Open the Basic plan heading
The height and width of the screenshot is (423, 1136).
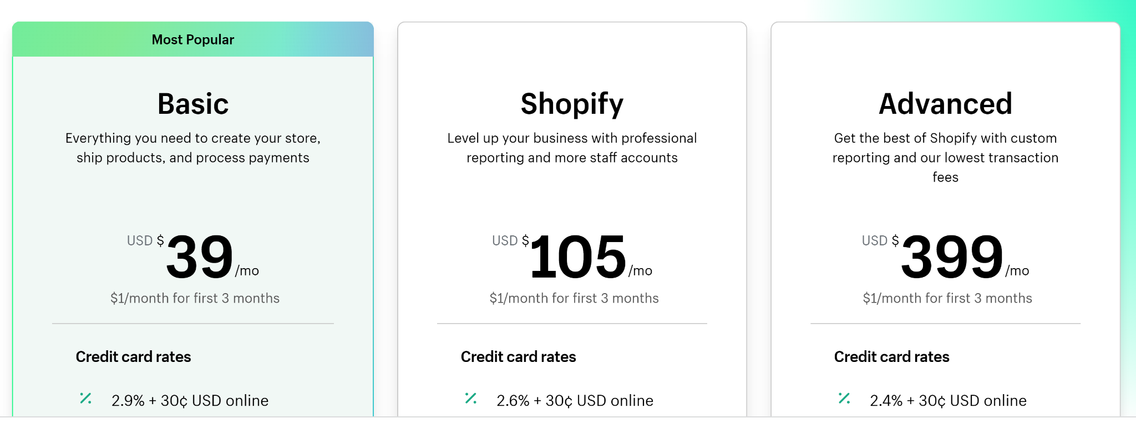[x=193, y=104]
